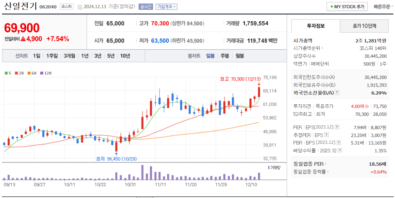Select 일봉 daily candle chart

210,56
